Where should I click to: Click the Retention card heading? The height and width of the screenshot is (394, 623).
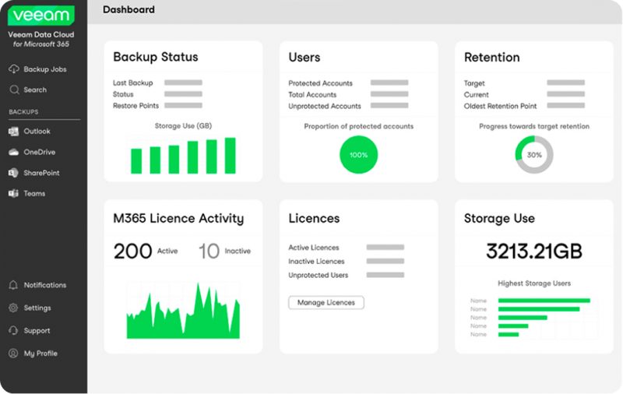pyautogui.click(x=492, y=57)
